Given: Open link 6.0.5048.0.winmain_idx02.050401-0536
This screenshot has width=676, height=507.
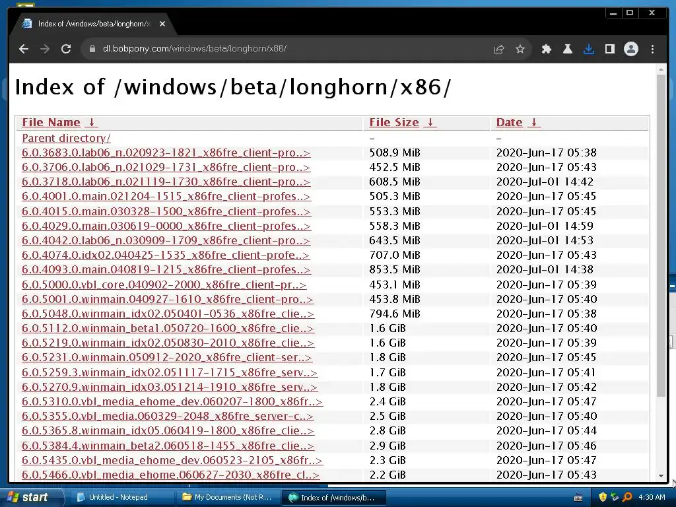Looking at the screenshot, I should (x=168, y=314).
